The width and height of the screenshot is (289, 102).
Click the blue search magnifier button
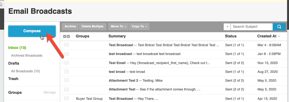(x=279, y=27)
